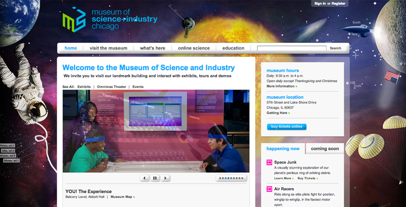Click the YOU! The Experience heading

(89, 191)
